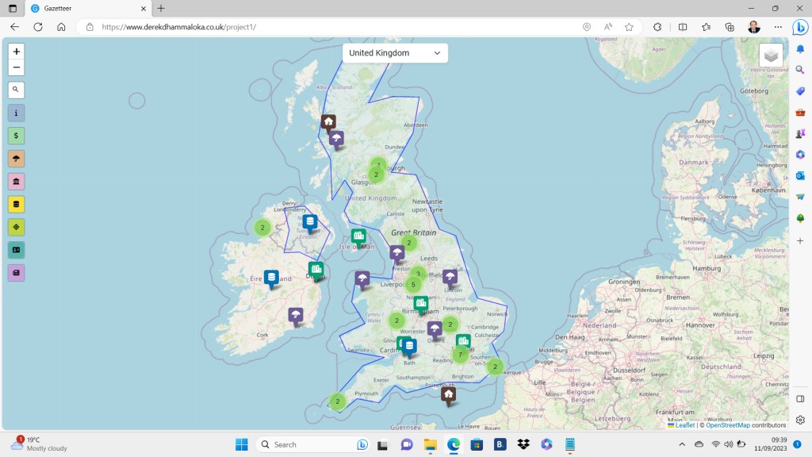The image size is (812, 457).
Task: Click the green crosshair location button
Action: pos(17,227)
